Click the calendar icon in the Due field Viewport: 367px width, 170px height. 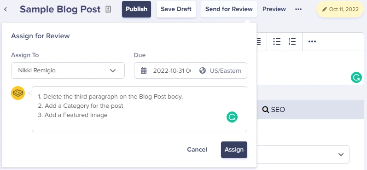tap(144, 70)
